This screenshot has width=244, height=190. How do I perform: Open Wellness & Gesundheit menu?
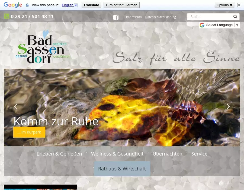(x=117, y=154)
